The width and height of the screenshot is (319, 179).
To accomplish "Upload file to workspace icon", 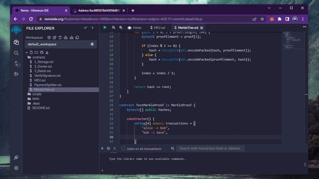I will [x=47, y=53].
